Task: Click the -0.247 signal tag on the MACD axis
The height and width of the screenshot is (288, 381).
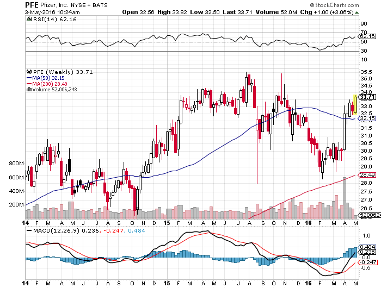Action: (367, 262)
